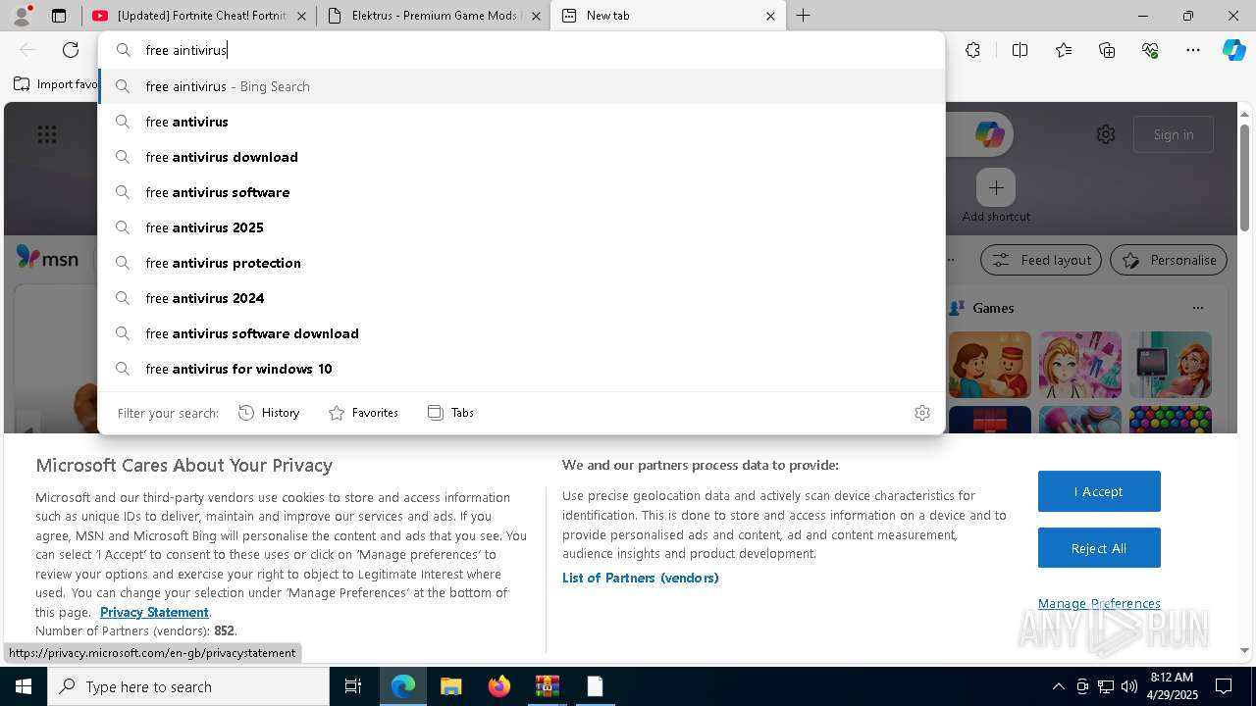This screenshot has height=706, width=1256.
Task: Switch to the Elektrus Premium Game Mods tab
Action: (434, 16)
